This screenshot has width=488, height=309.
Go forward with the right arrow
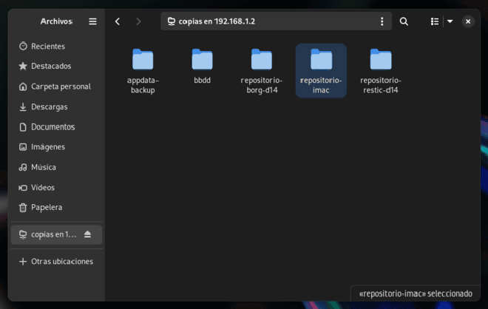(x=138, y=21)
